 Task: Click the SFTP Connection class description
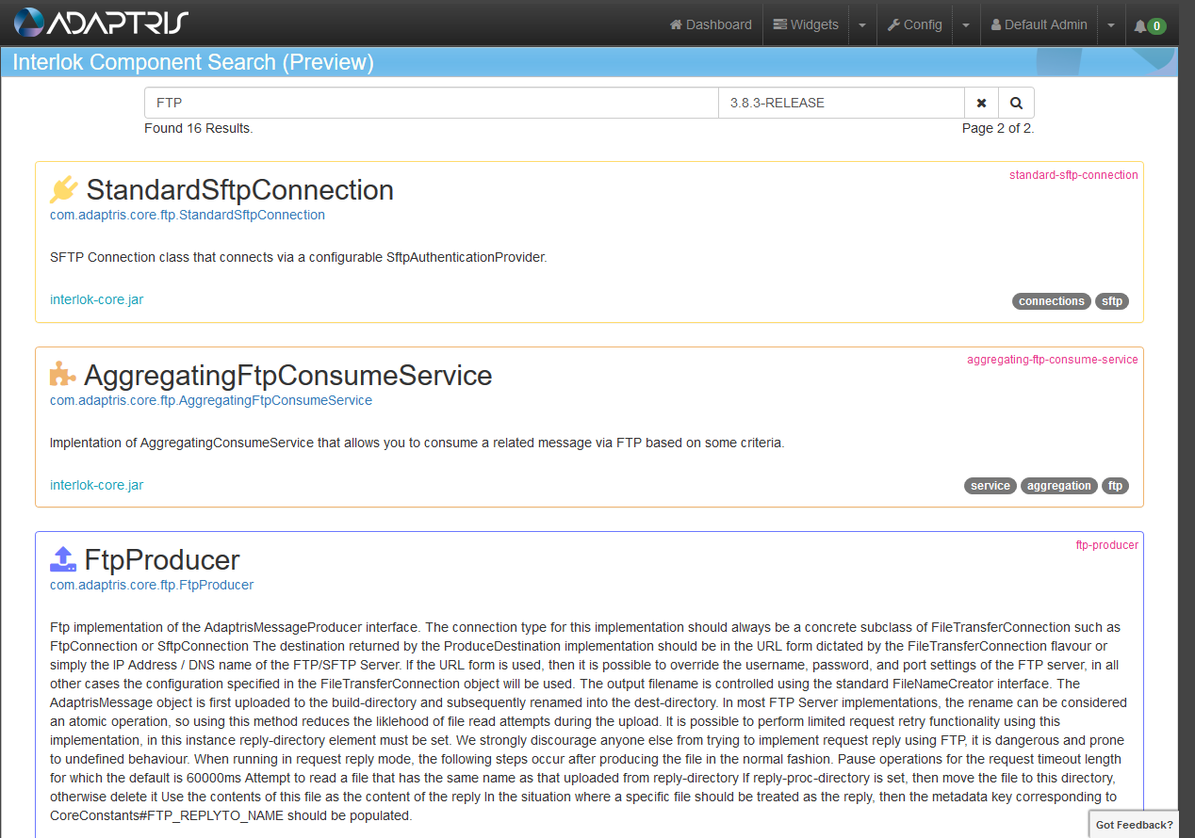click(299, 257)
